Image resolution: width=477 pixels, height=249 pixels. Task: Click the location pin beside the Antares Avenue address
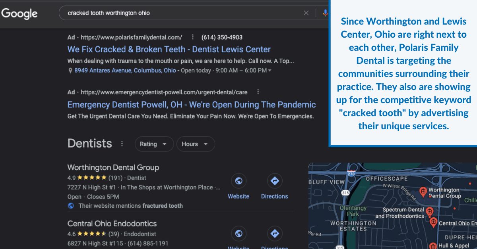70,70
